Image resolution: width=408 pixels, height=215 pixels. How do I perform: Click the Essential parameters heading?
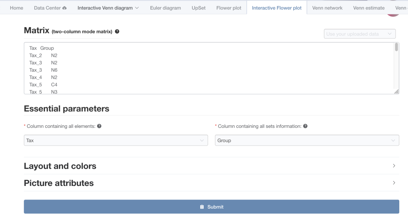(x=66, y=109)
